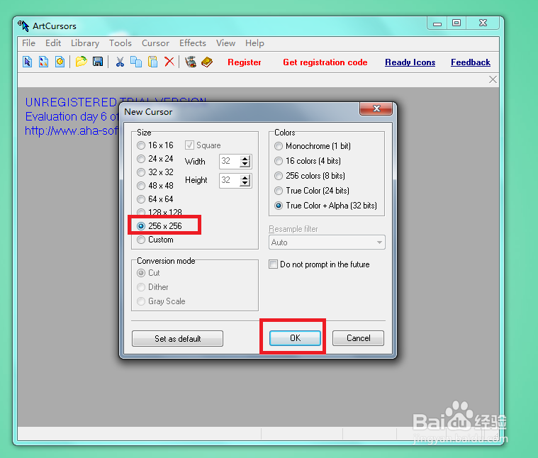The height and width of the screenshot is (458, 538).
Task: Click the Cancel button
Action: click(358, 338)
